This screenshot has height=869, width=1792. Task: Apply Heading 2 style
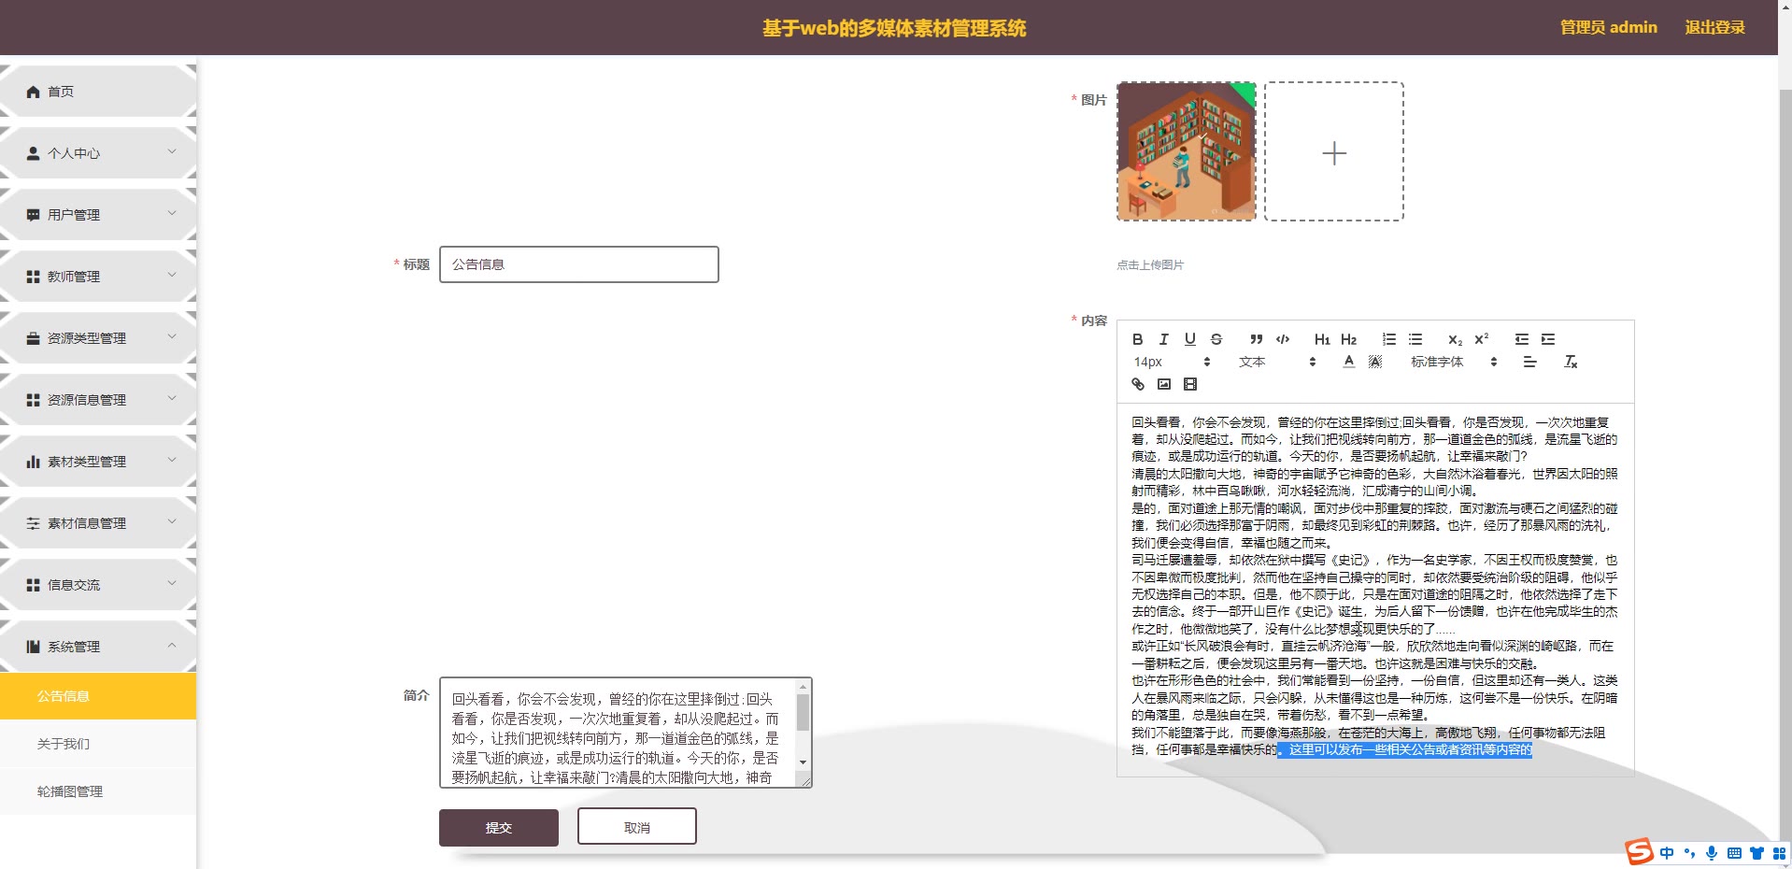click(x=1348, y=339)
